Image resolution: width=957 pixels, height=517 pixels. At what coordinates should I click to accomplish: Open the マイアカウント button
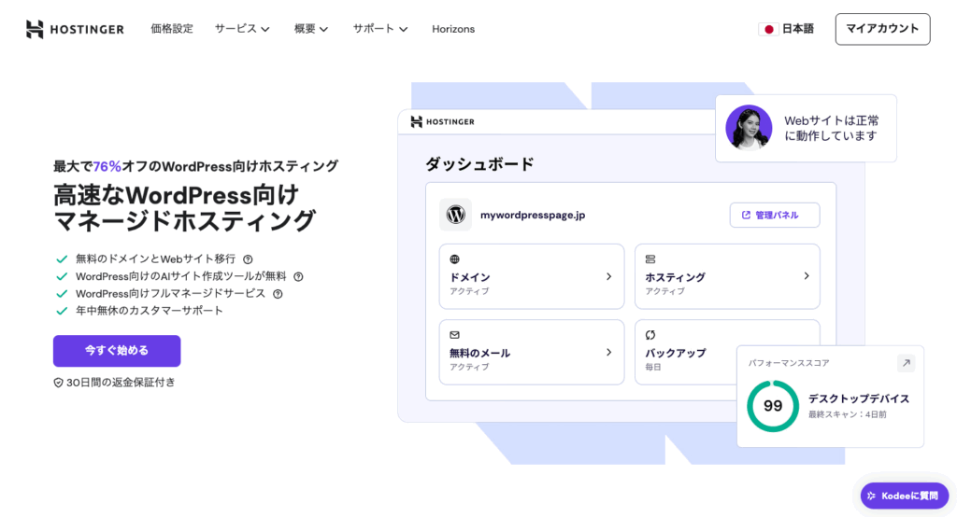(x=882, y=29)
